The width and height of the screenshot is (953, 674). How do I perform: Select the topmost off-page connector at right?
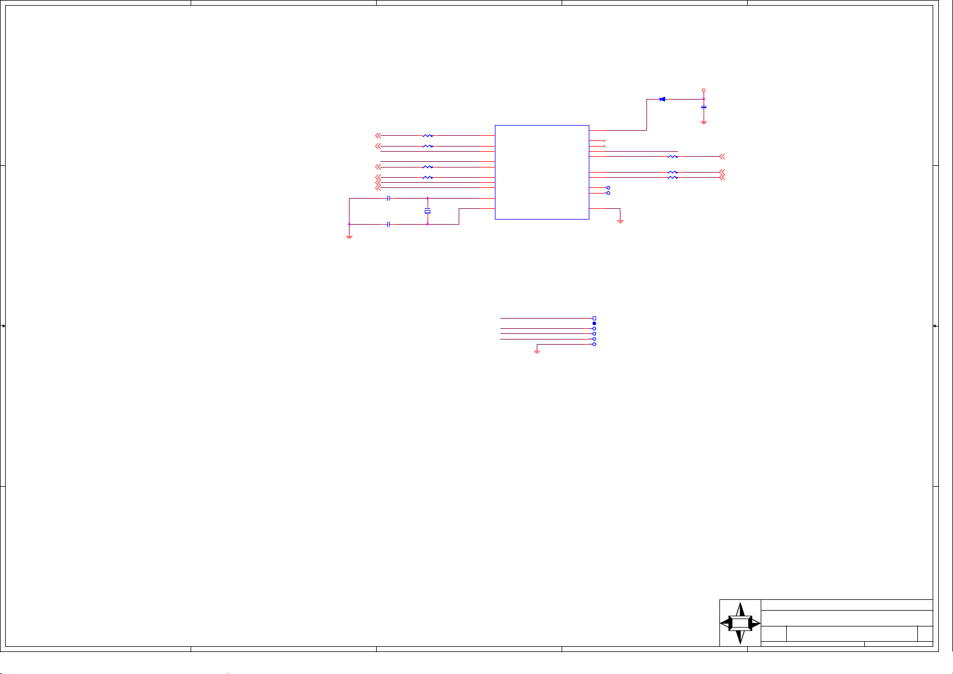[x=722, y=156]
